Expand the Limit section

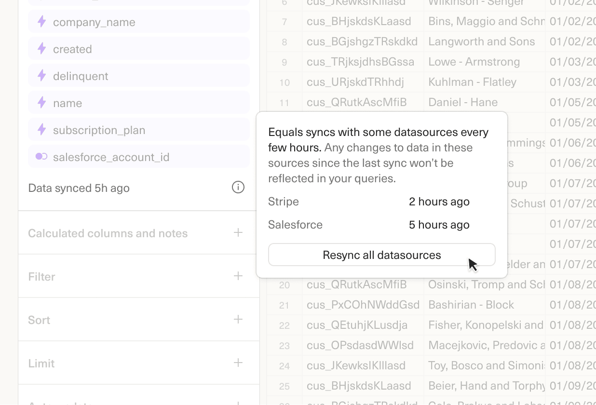coord(238,363)
